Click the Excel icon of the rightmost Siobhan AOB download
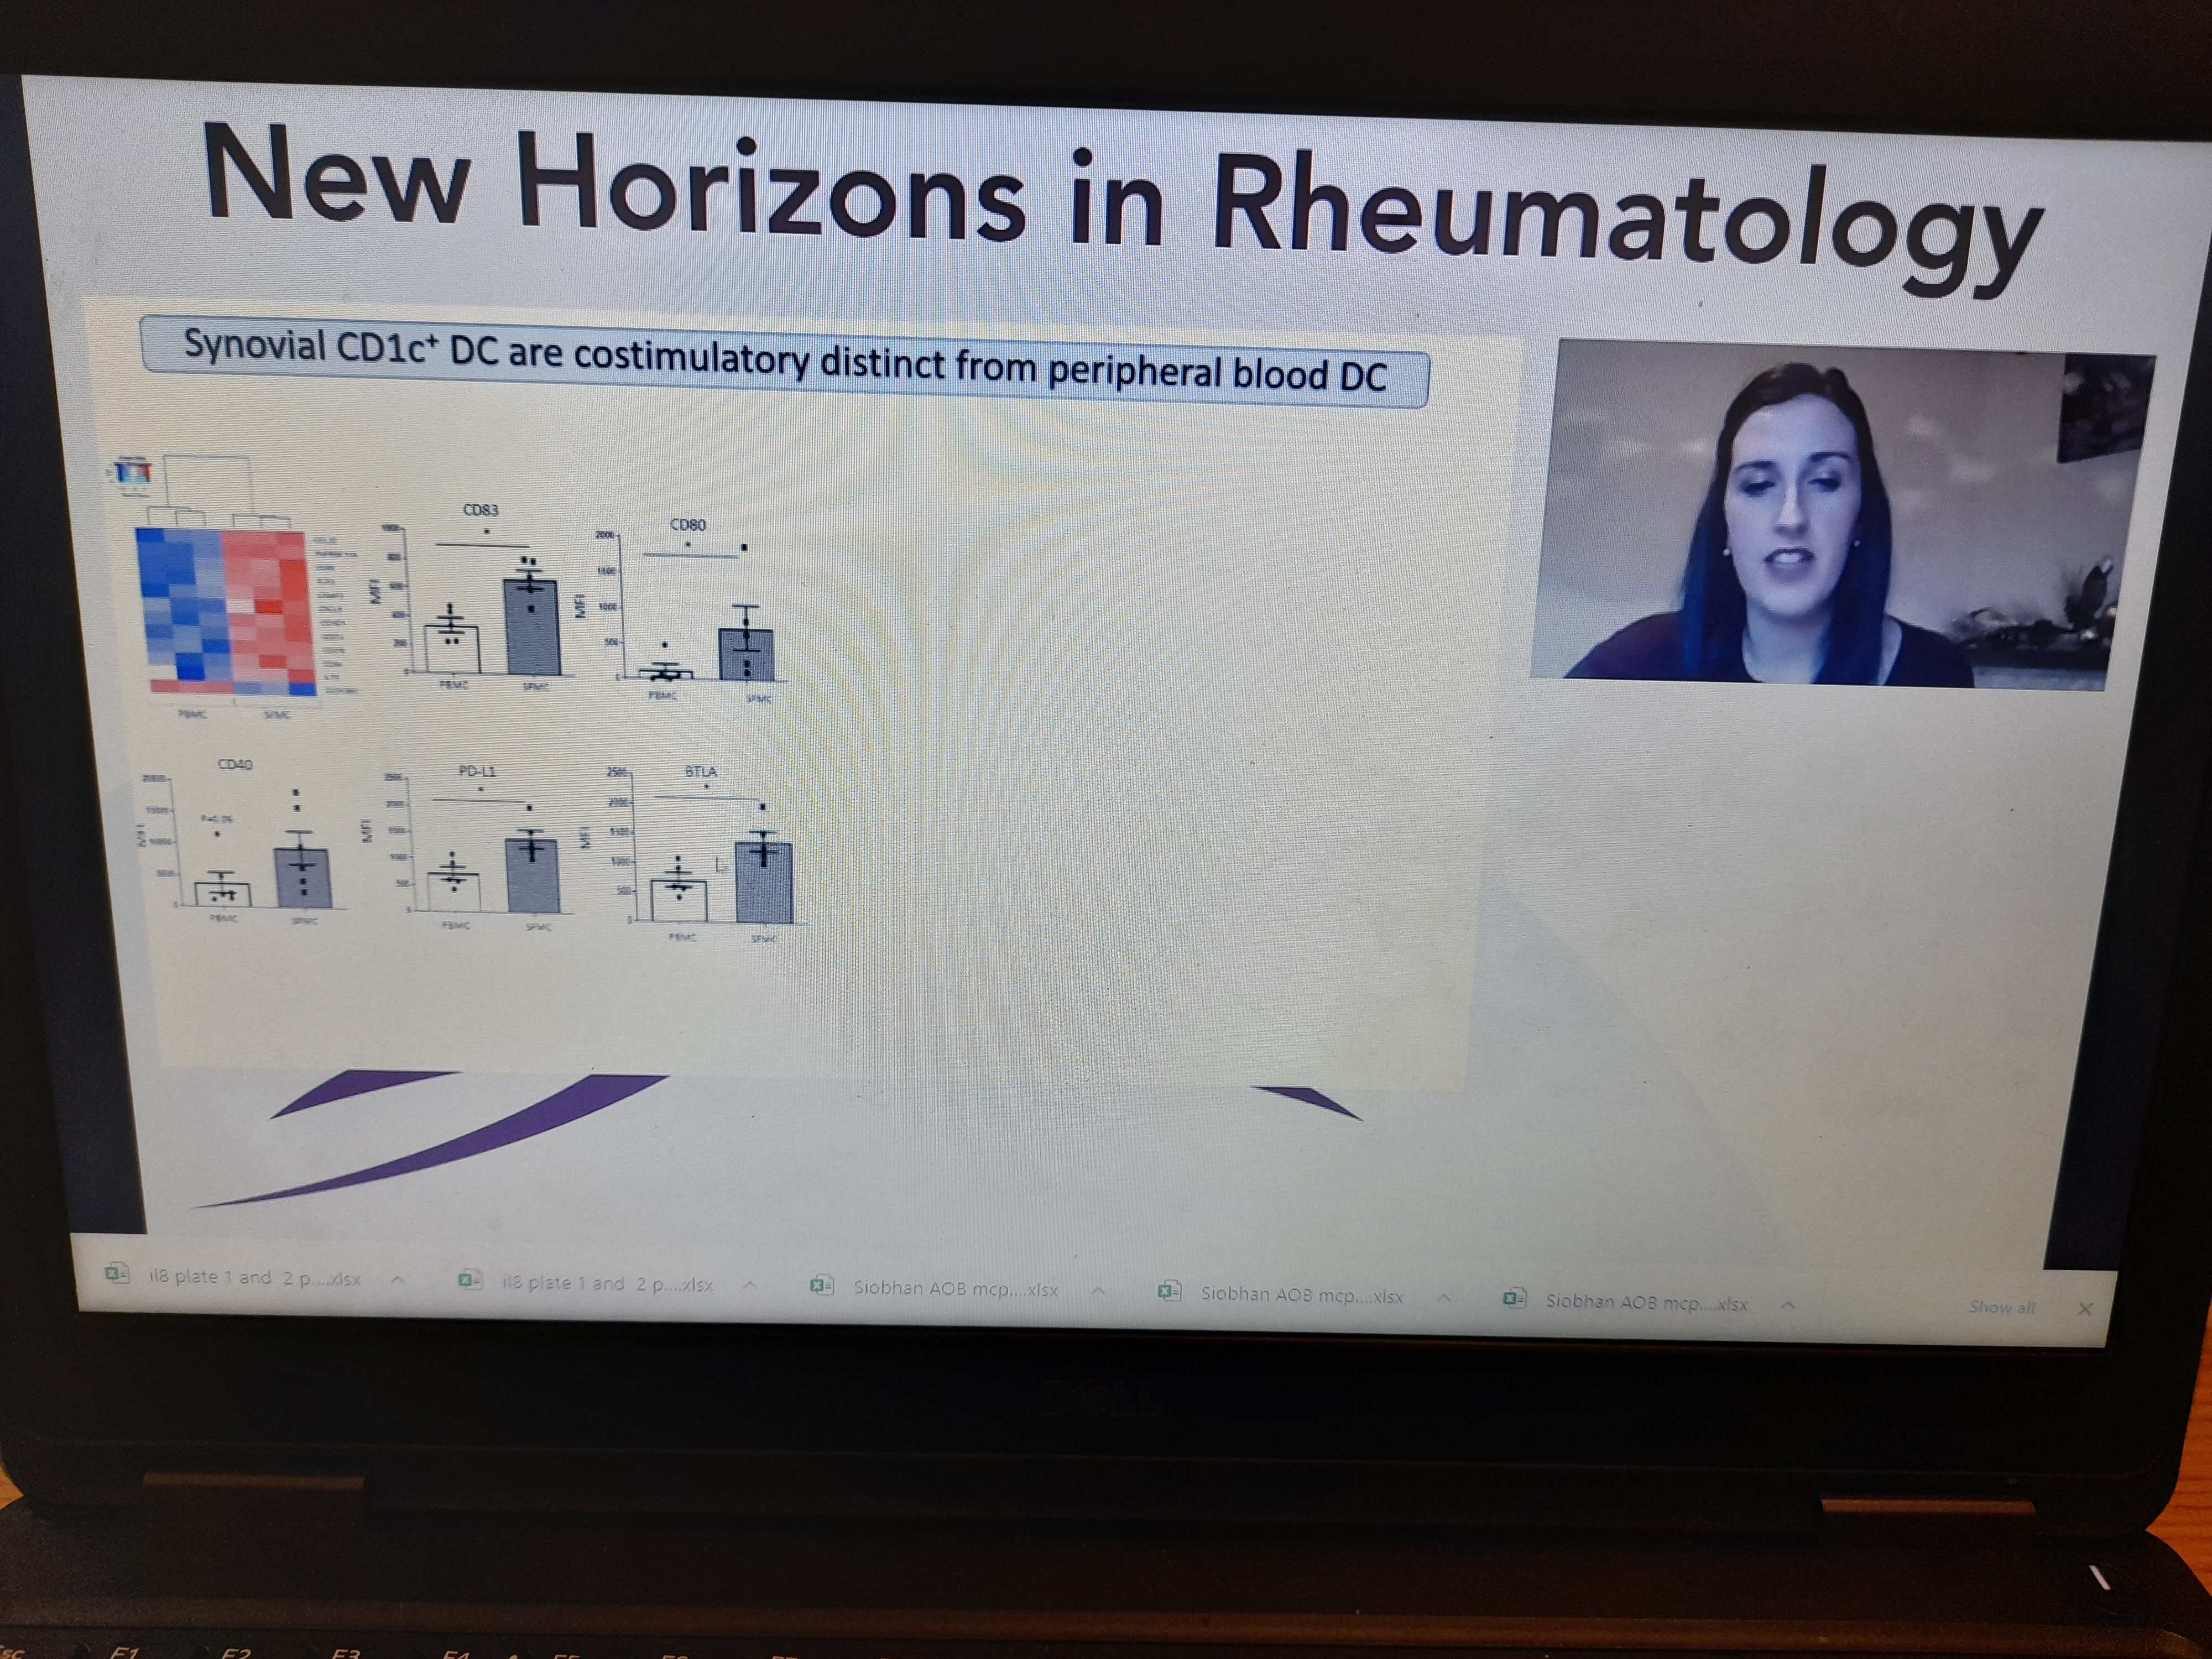Viewport: 2212px width, 1659px height. (1514, 1298)
